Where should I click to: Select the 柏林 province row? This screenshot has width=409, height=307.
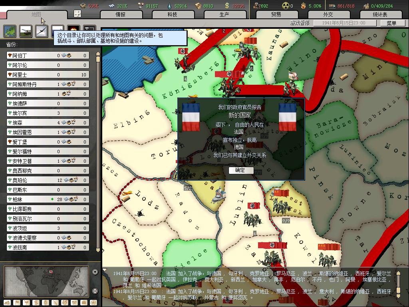pyautogui.click(x=48, y=199)
